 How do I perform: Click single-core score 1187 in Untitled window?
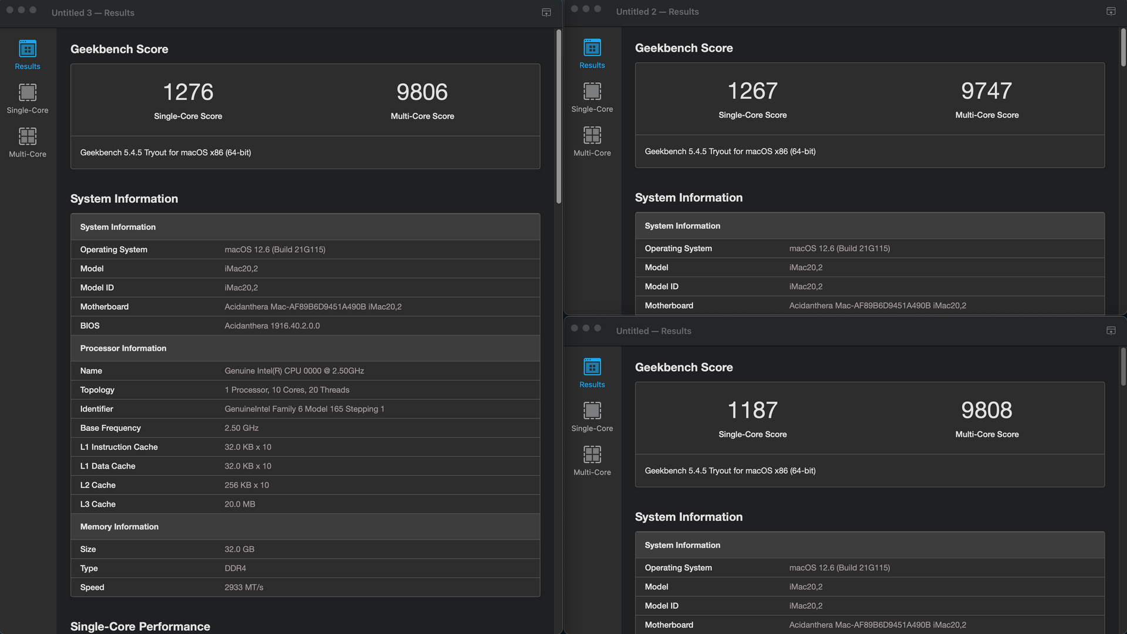753,410
